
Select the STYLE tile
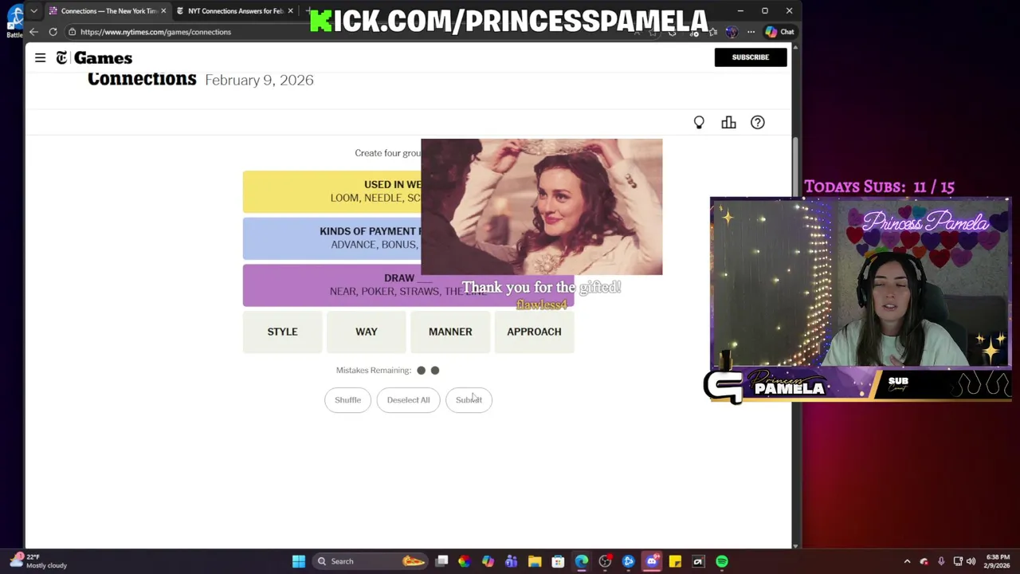[x=282, y=332]
